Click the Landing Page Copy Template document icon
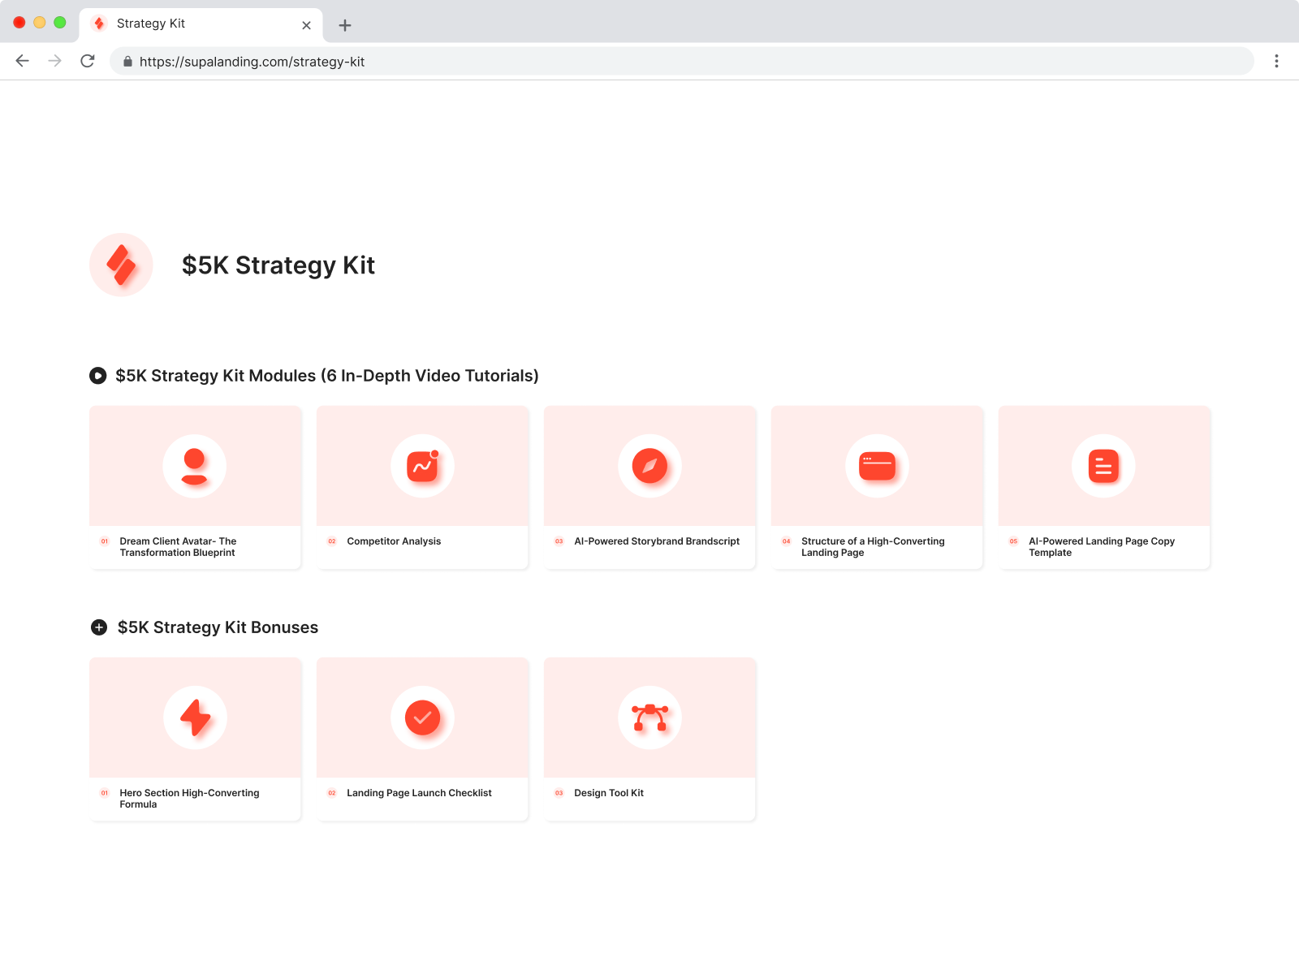 pos(1103,466)
